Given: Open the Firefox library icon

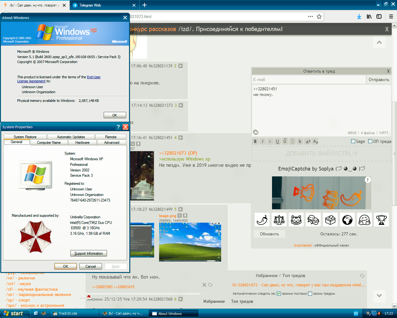Looking at the screenshot, I should pos(369,16).
